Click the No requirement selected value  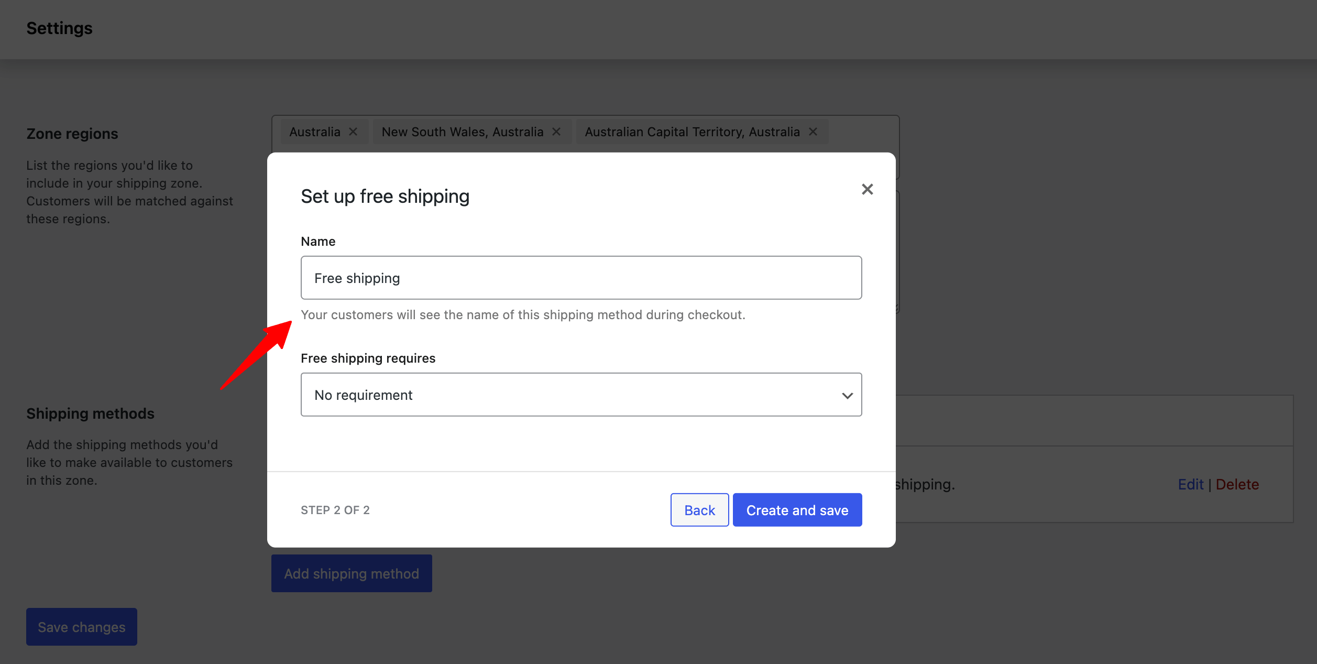coord(363,395)
